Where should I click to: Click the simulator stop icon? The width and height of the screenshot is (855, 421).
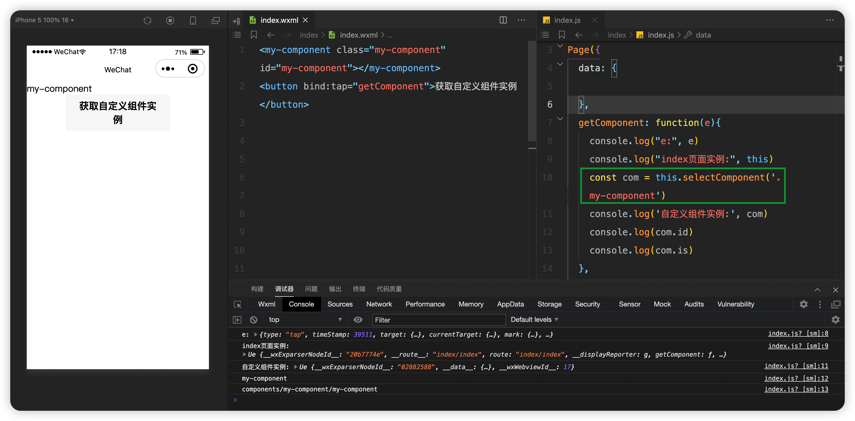pyautogui.click(x=170, y=20)
